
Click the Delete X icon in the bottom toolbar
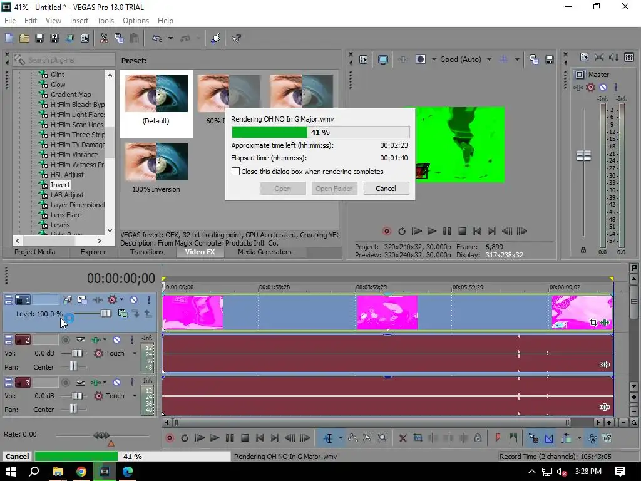403,438
